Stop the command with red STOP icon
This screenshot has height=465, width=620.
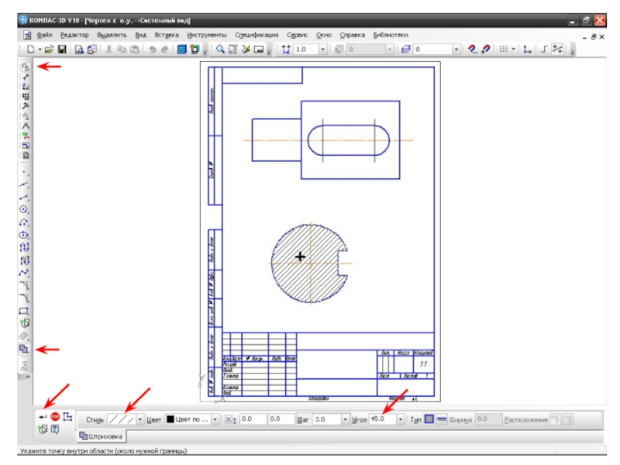(55, 417)
